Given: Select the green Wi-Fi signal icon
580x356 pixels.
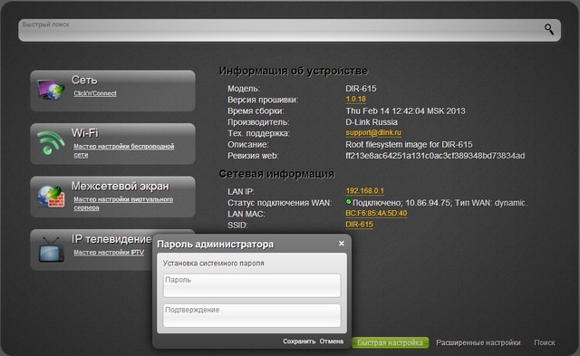Looking at the screenshot, I should pos(51,143).
